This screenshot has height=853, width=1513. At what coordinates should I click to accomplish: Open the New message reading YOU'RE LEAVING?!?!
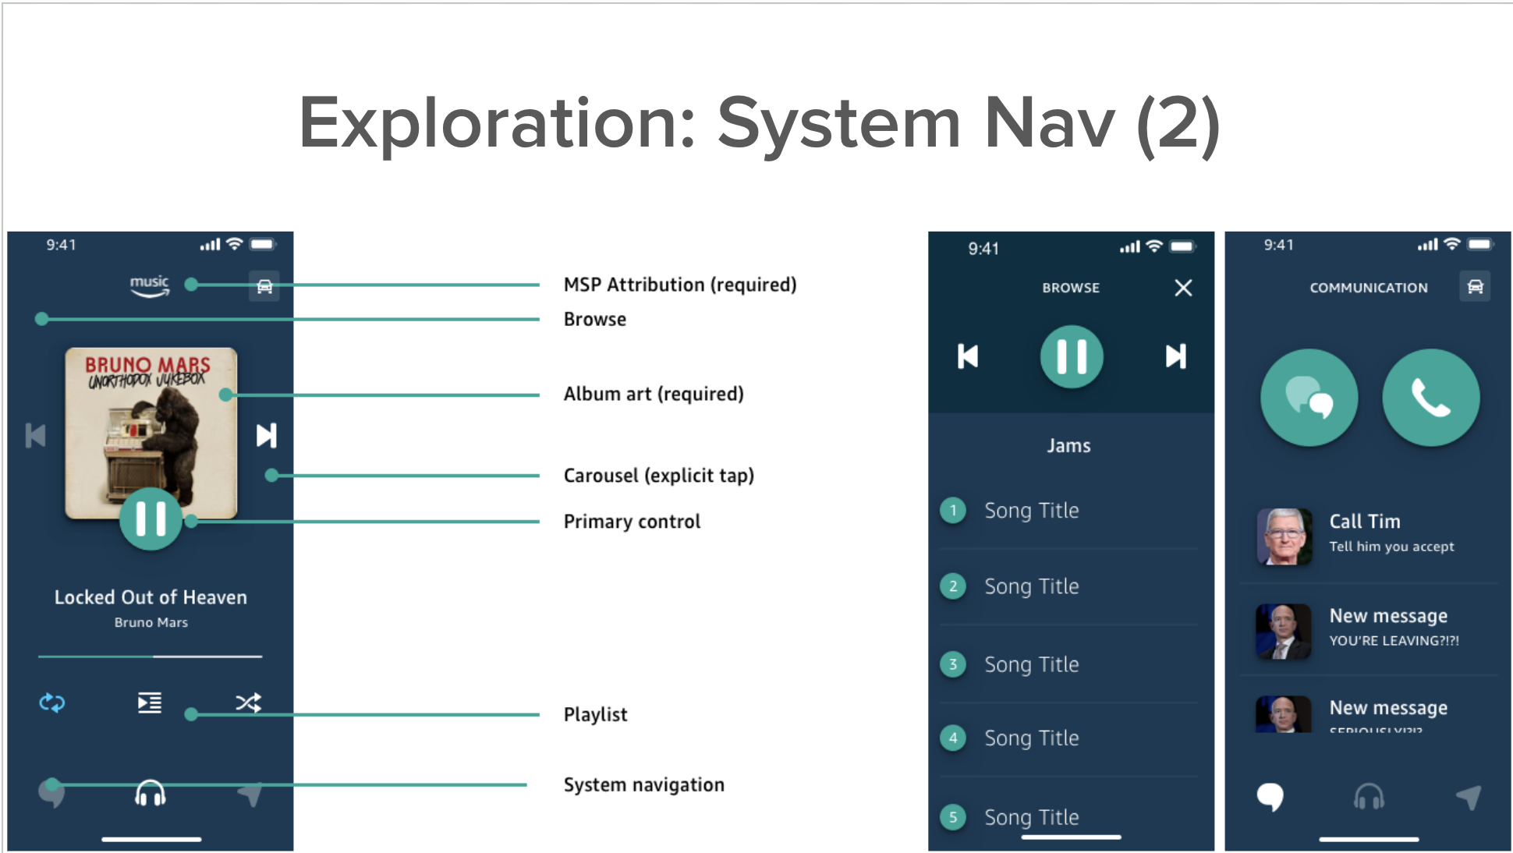point(1369,629)
